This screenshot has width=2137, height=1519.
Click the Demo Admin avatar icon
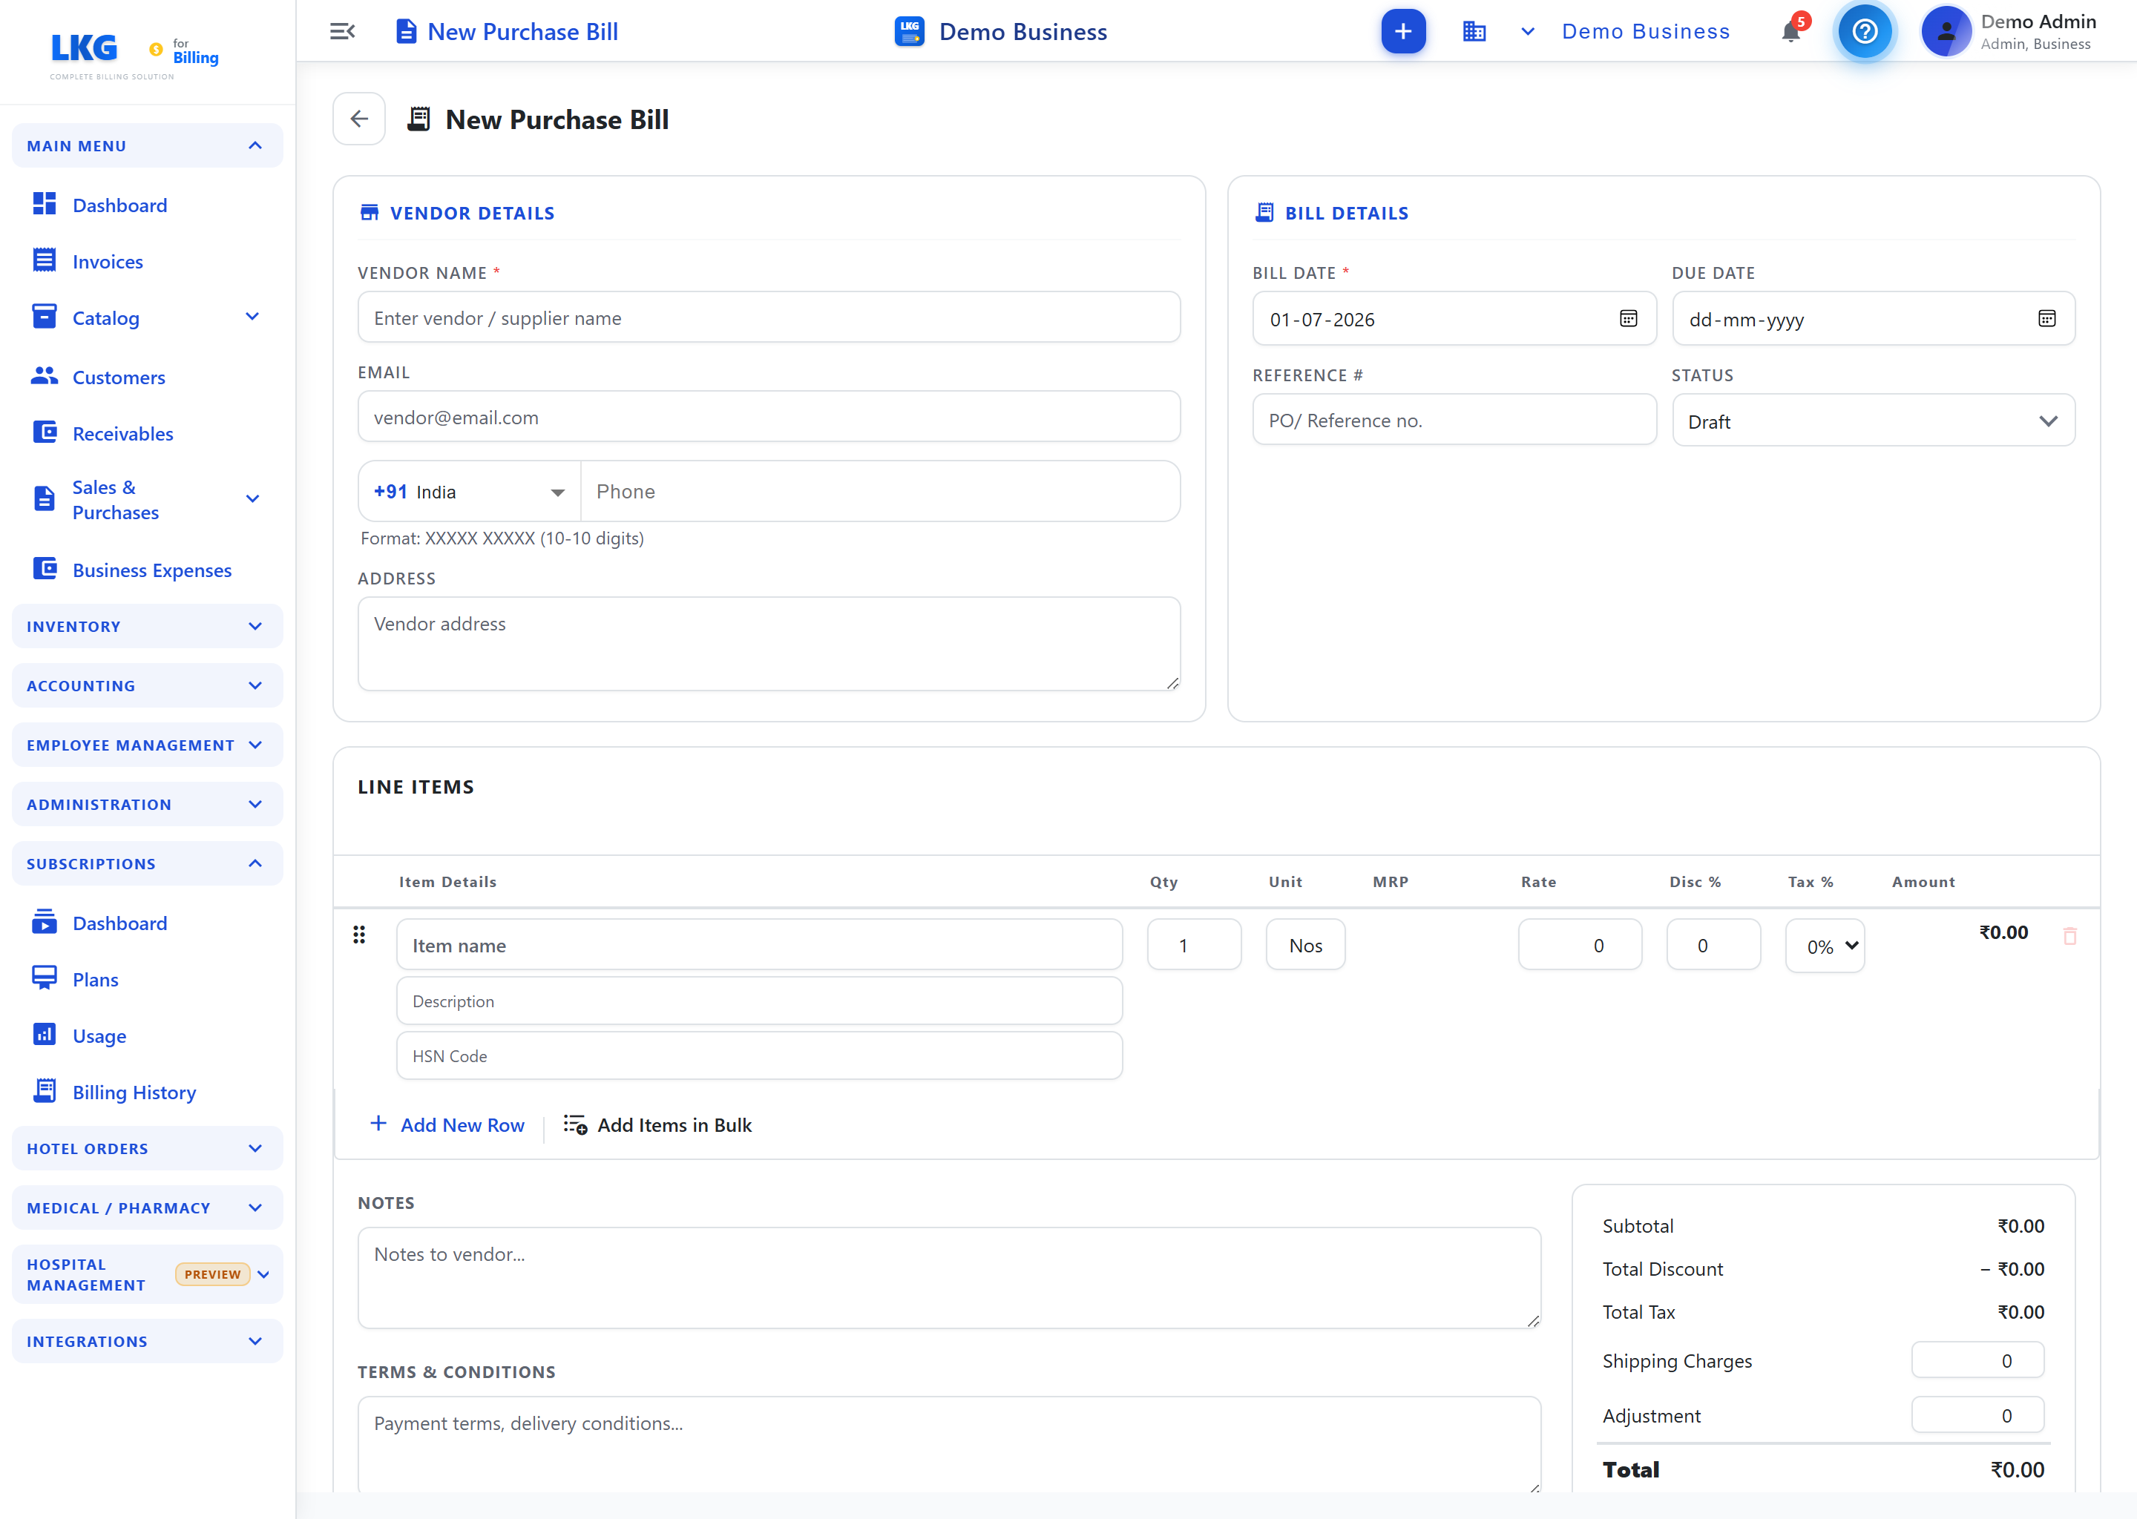(x=1946, y=32)
